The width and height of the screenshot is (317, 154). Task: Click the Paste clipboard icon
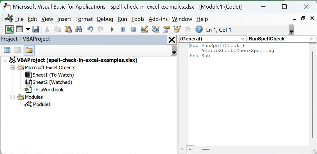pos(68,29)
